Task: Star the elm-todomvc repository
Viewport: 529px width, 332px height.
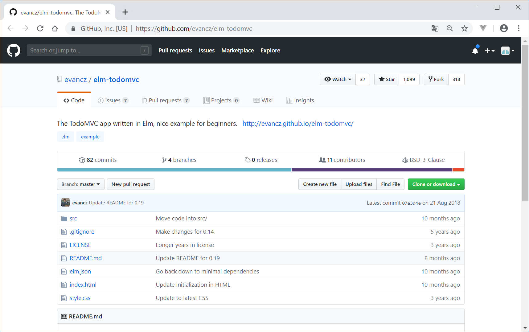Action: click(387, 80)
